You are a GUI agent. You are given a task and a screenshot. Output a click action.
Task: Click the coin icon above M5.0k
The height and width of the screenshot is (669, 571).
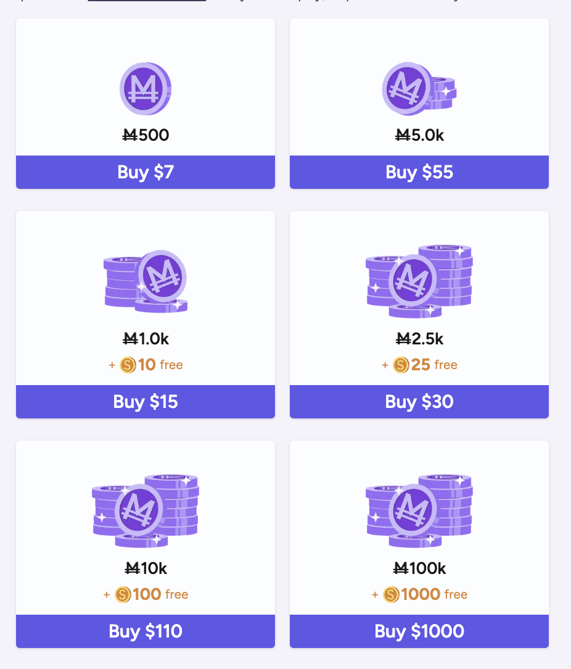coord(419,89)
